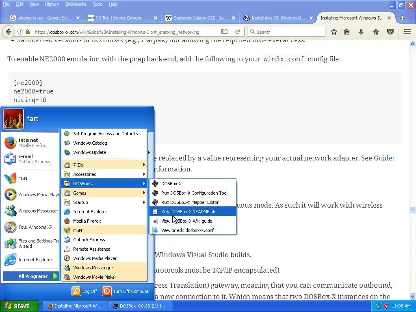
Task: Click in the Firefox Search box
Action: click(286, 32)
